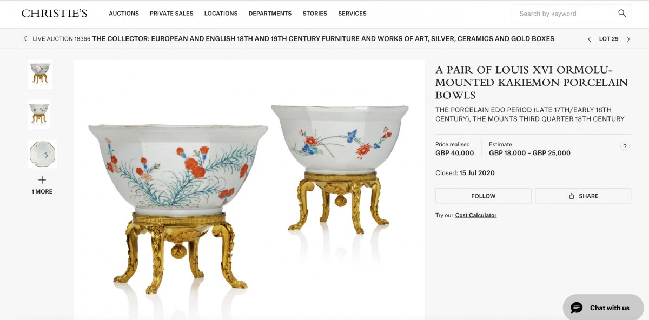Select the first bowl pair thumbnail
Screen dimensions: 649x320
click(40, 74)
